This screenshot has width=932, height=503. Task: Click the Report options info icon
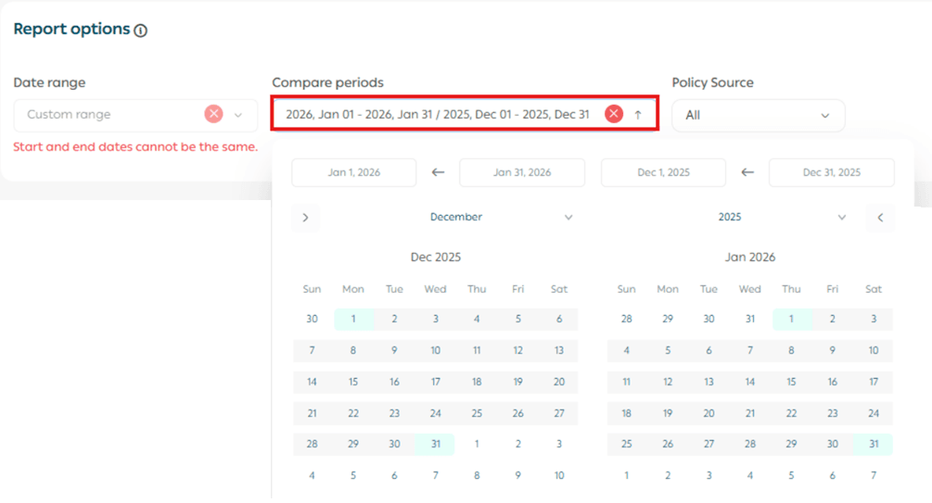[140, 31]
